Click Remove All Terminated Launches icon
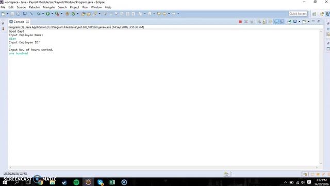The image size is (330, 186). (x=252, y=22)
